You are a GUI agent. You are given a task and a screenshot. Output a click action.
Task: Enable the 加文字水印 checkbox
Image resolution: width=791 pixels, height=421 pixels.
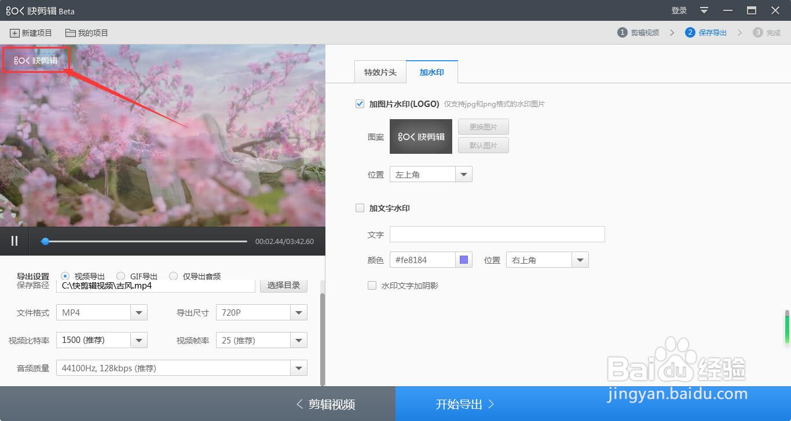click(x=360, y=208)
